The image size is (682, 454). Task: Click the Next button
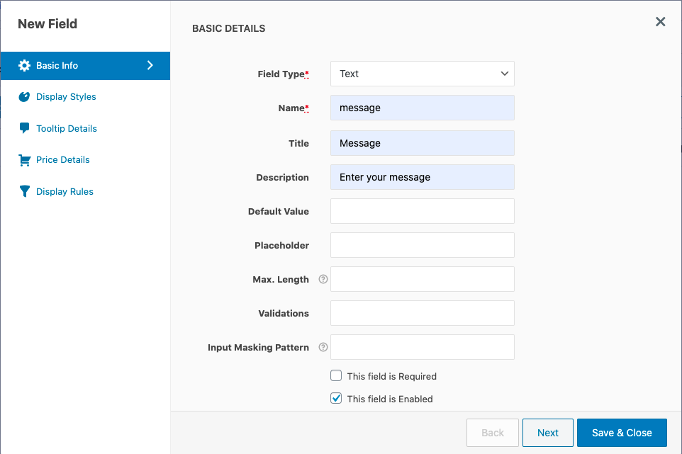[547, 433]
